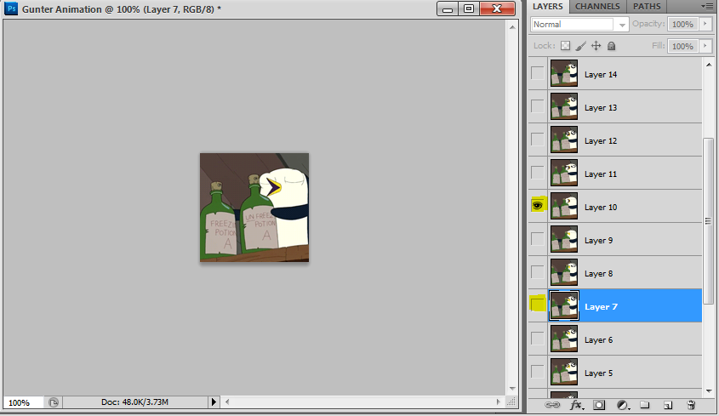The image size is (719, 416).
Task: Make Layer 9 visible
Action: point(538,238)
